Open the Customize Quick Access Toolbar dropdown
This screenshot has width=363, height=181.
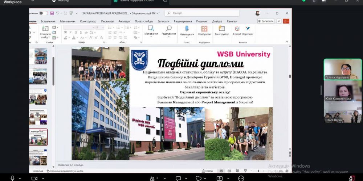(77, 13)
